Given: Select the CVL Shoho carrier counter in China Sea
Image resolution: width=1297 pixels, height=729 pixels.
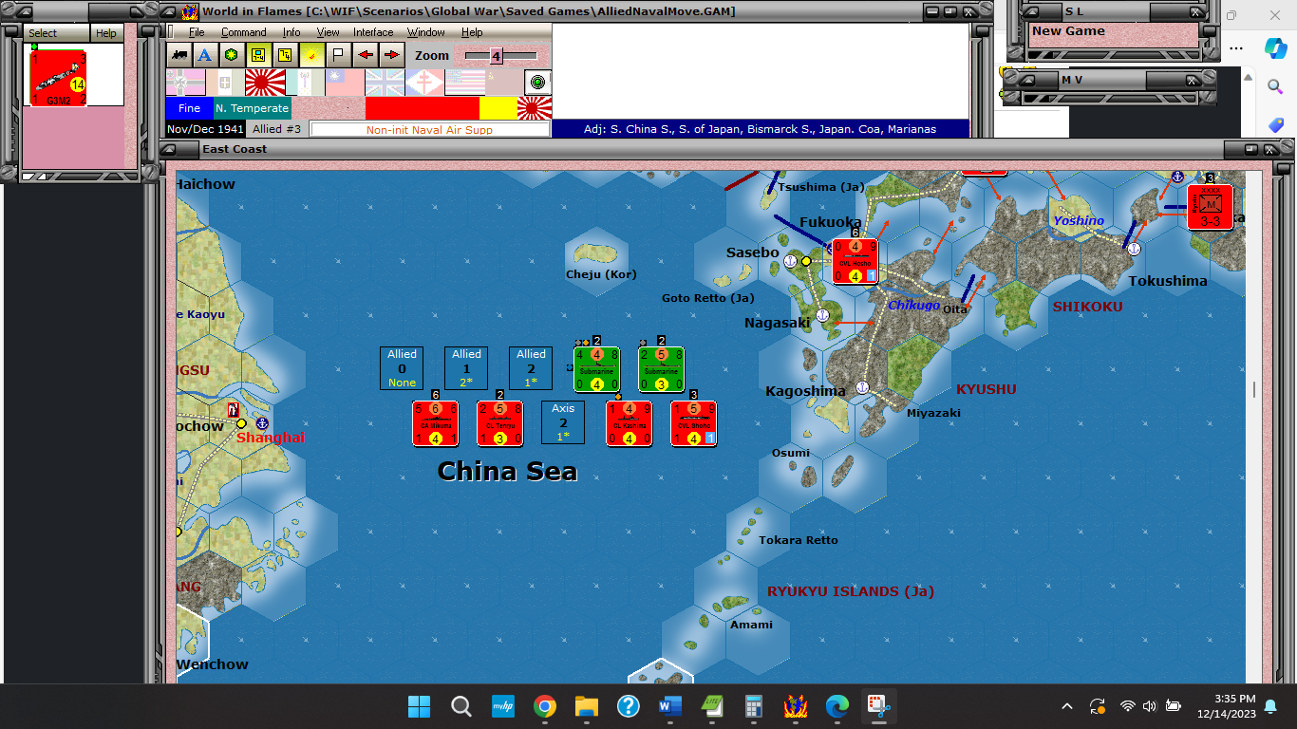Looking at the screenshot, I should pyautogui.click(x=693, y=422).
